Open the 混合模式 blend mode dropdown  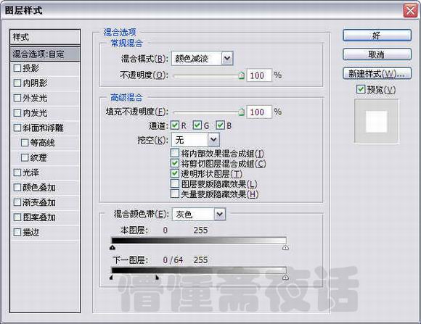pos(203,59)
